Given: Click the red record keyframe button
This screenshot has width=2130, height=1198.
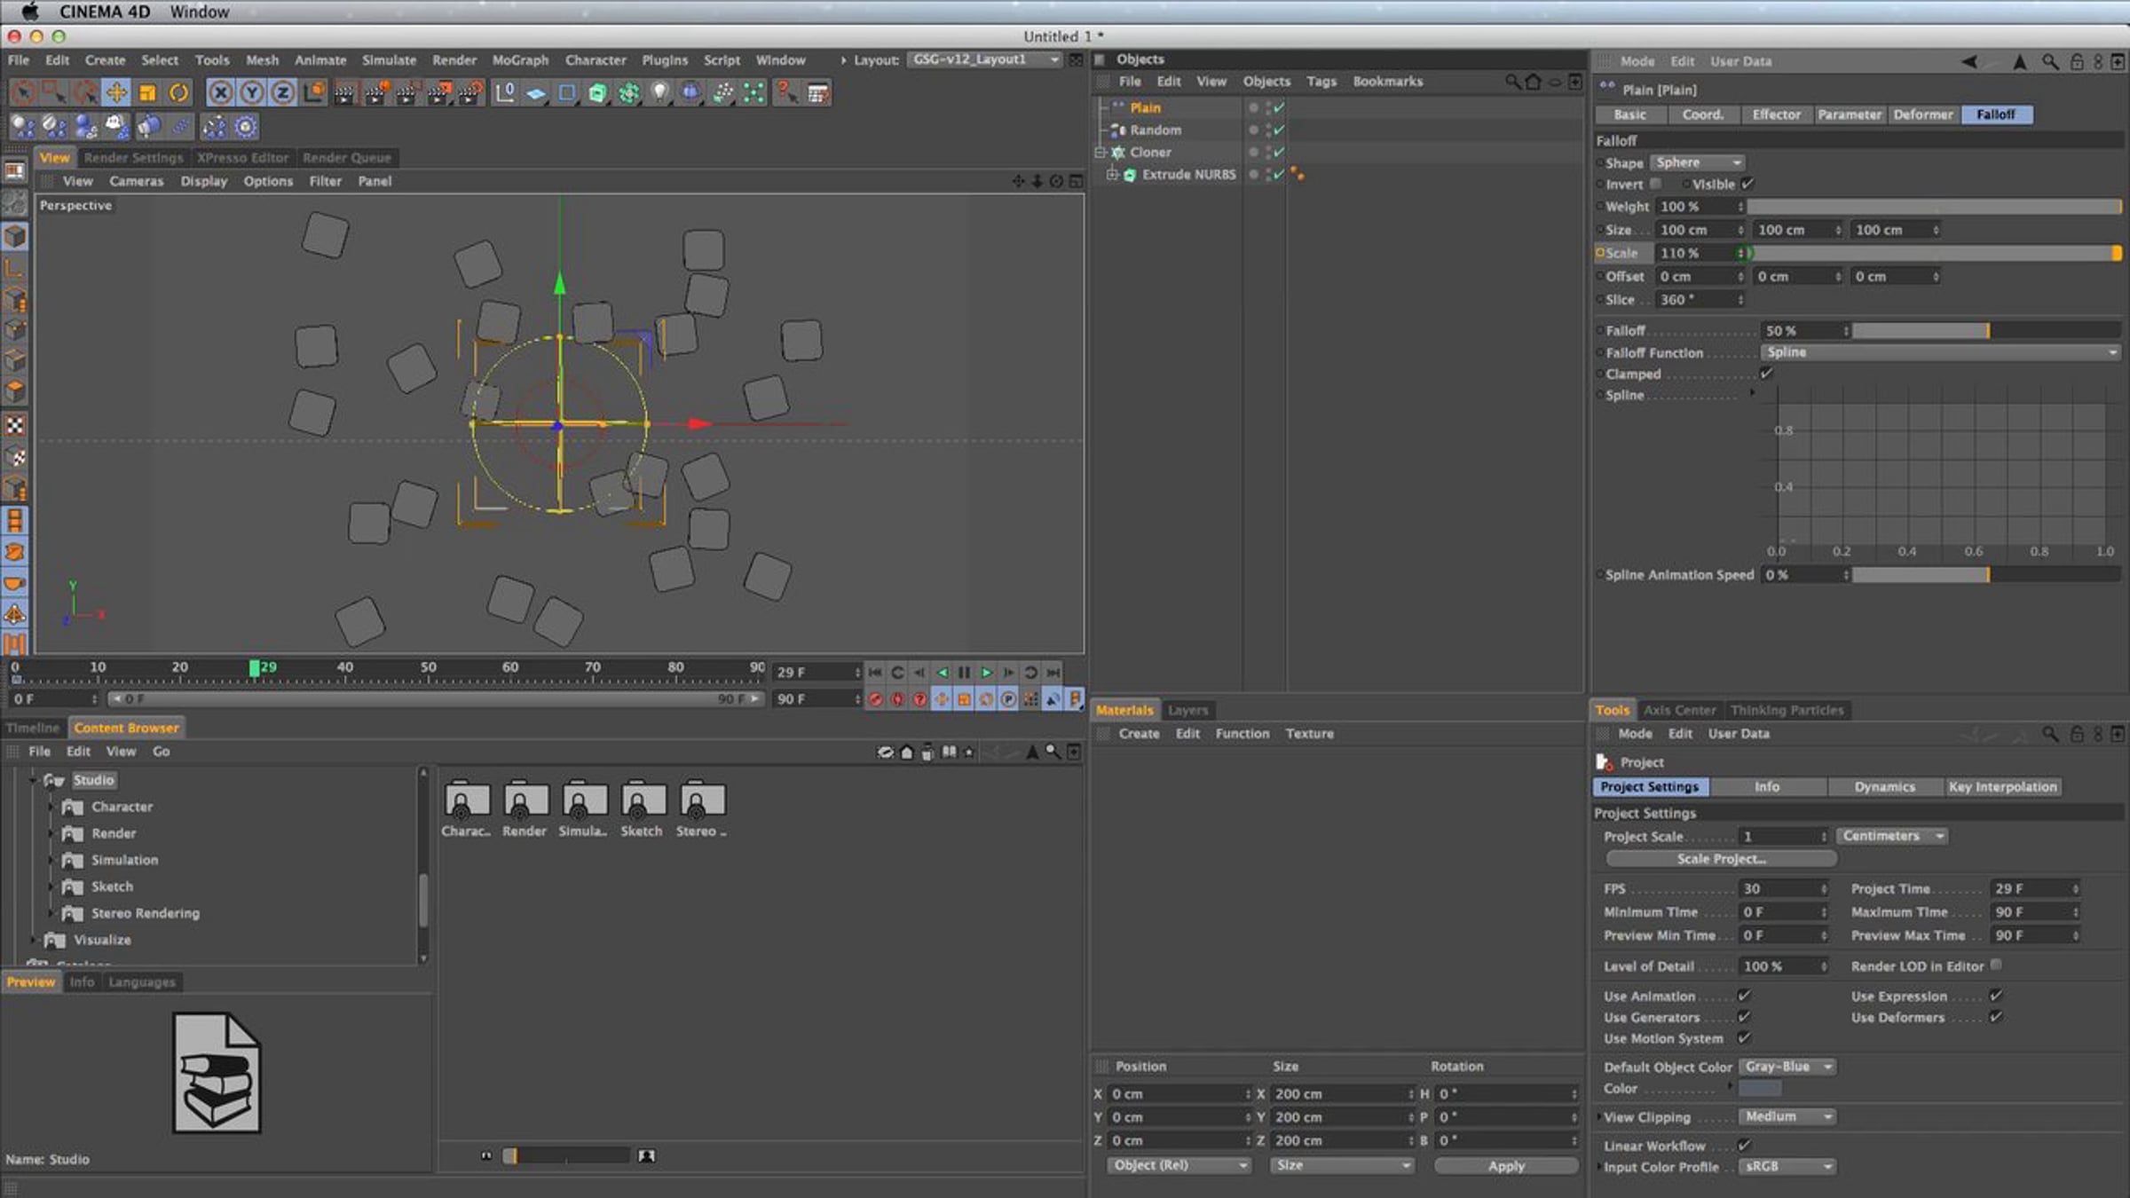Looking at the screenshot, I should pos(876,699).
